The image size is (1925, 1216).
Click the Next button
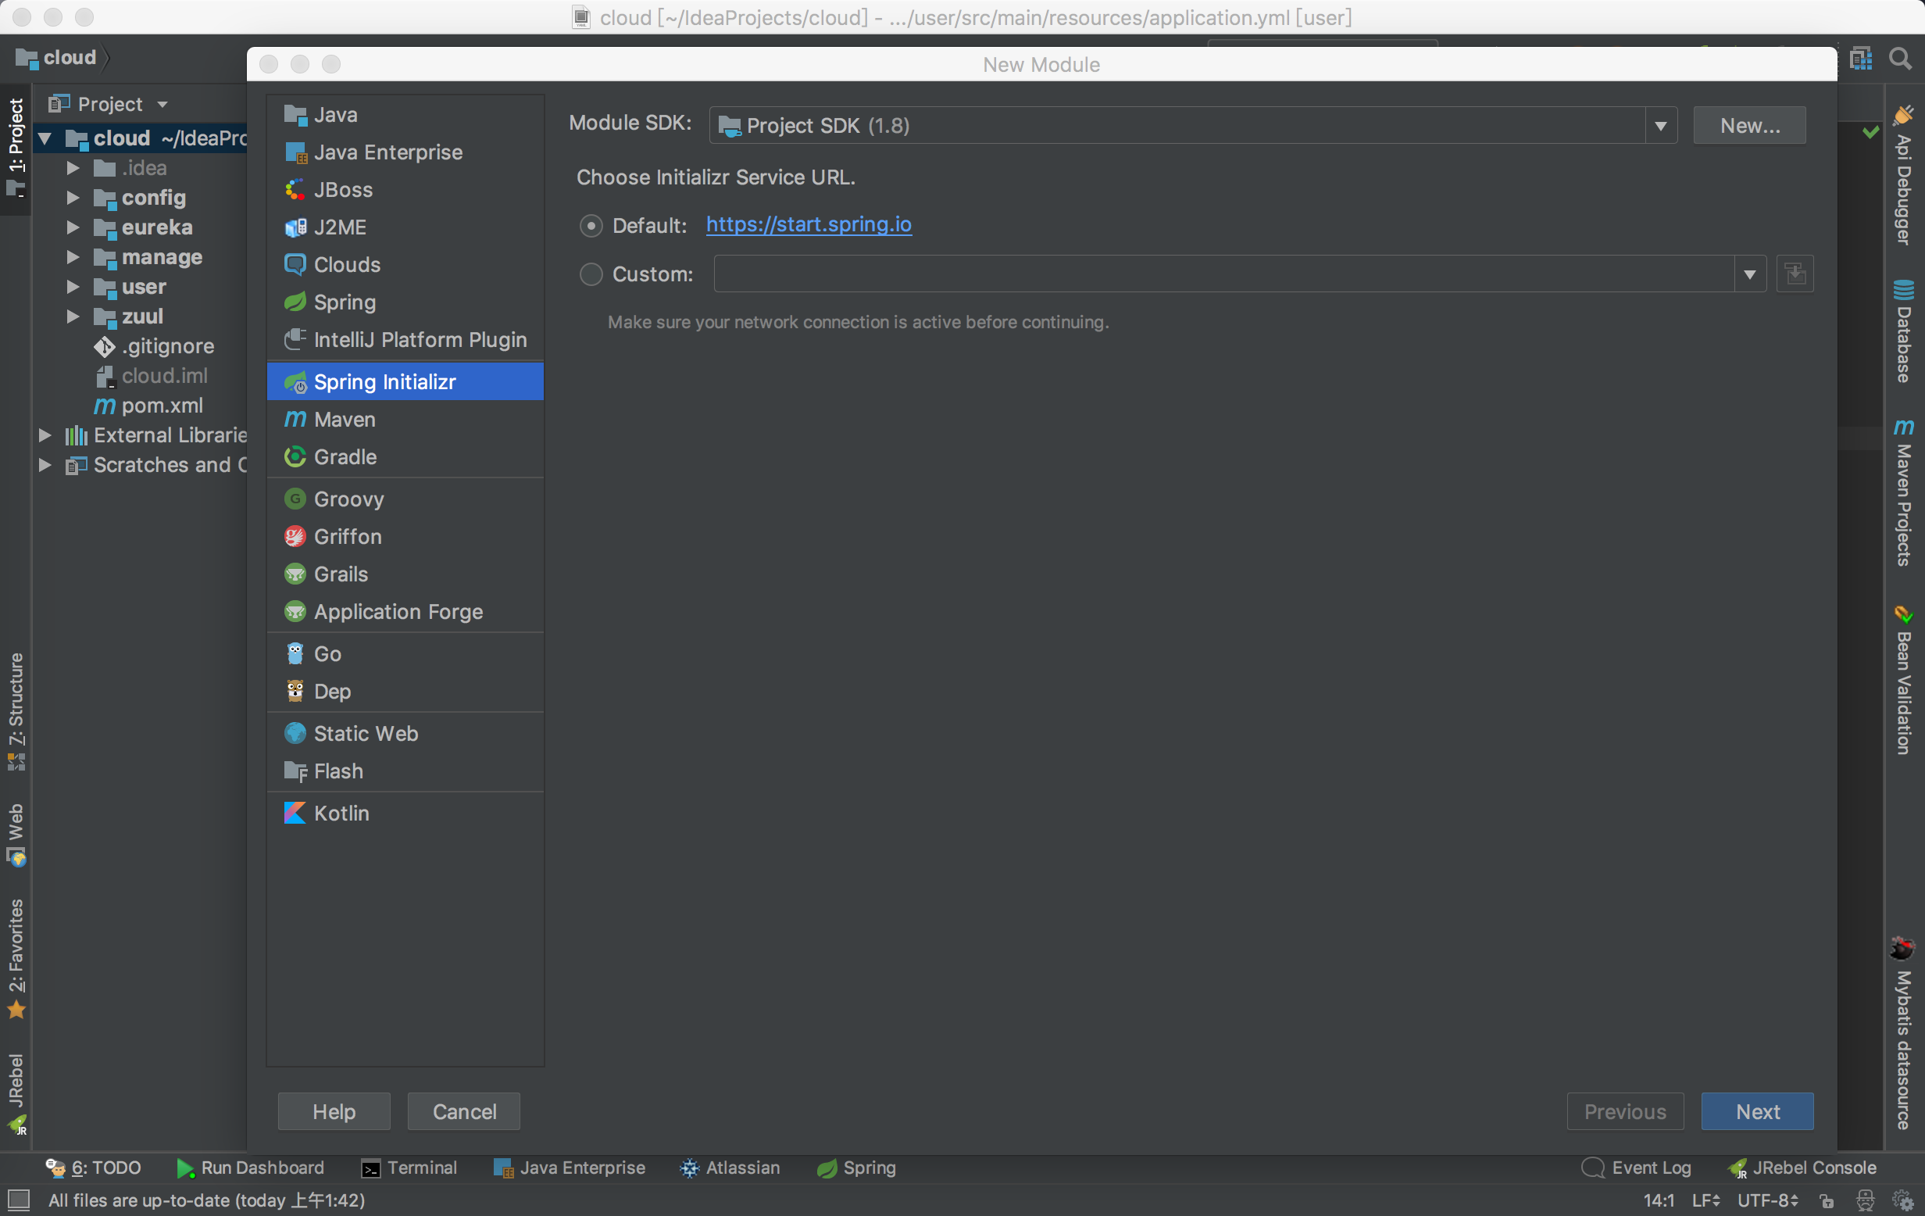pos(1756,1111)
